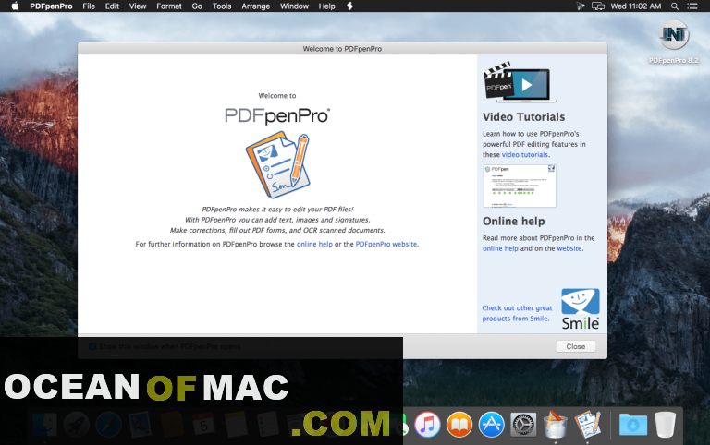Click Check out other great products link
The image size is (710, 445).
point(517,313)
